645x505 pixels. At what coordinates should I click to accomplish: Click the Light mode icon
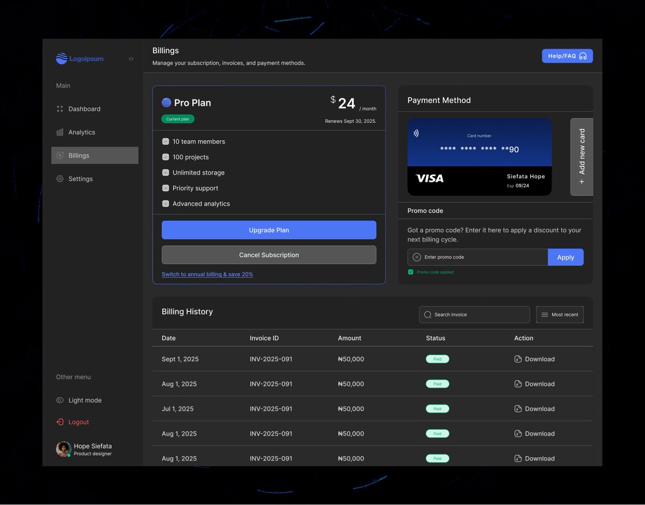(x=60, y=400)
